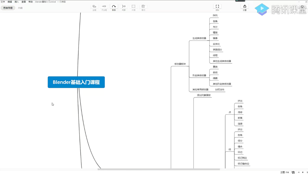The height and width of the screenshot is (174, 308).
Task: Select the 镜像 topic
Action: 215,38
